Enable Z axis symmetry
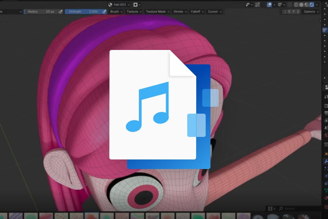This screenshot has width=328, height=219. pos(298,12)
